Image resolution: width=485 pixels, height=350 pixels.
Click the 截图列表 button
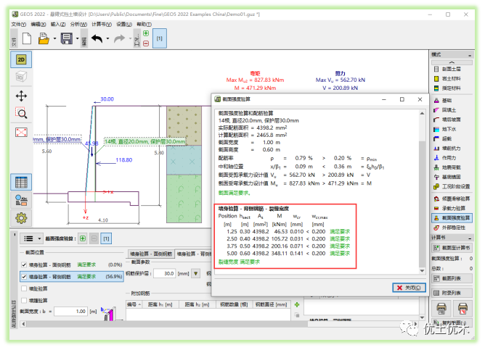pyautogui.click(x=452, y=278)
